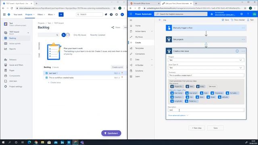
Task: Open Jira notifications icon
Action: (106, 14)
